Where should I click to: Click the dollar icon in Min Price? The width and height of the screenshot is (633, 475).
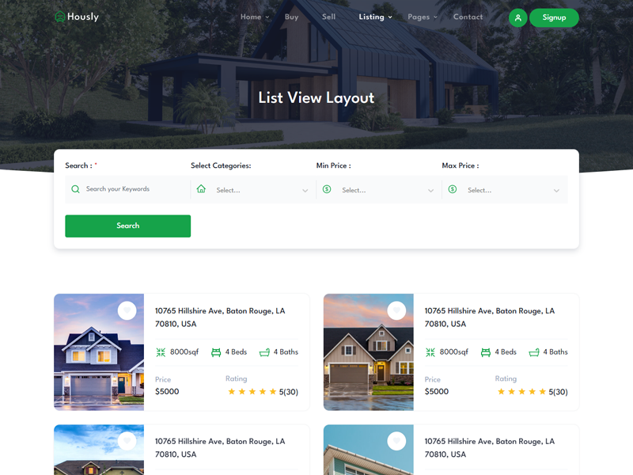point(327,189)
